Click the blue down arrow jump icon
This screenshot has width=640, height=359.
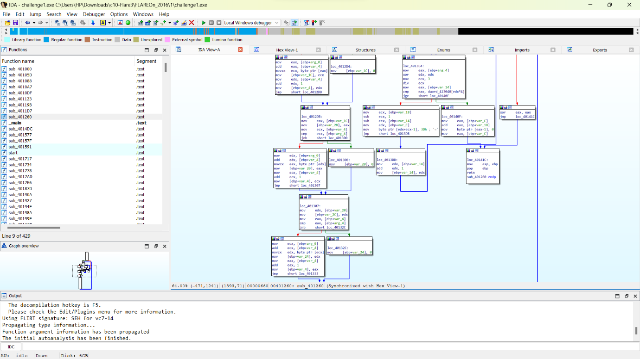coord(93,23)
